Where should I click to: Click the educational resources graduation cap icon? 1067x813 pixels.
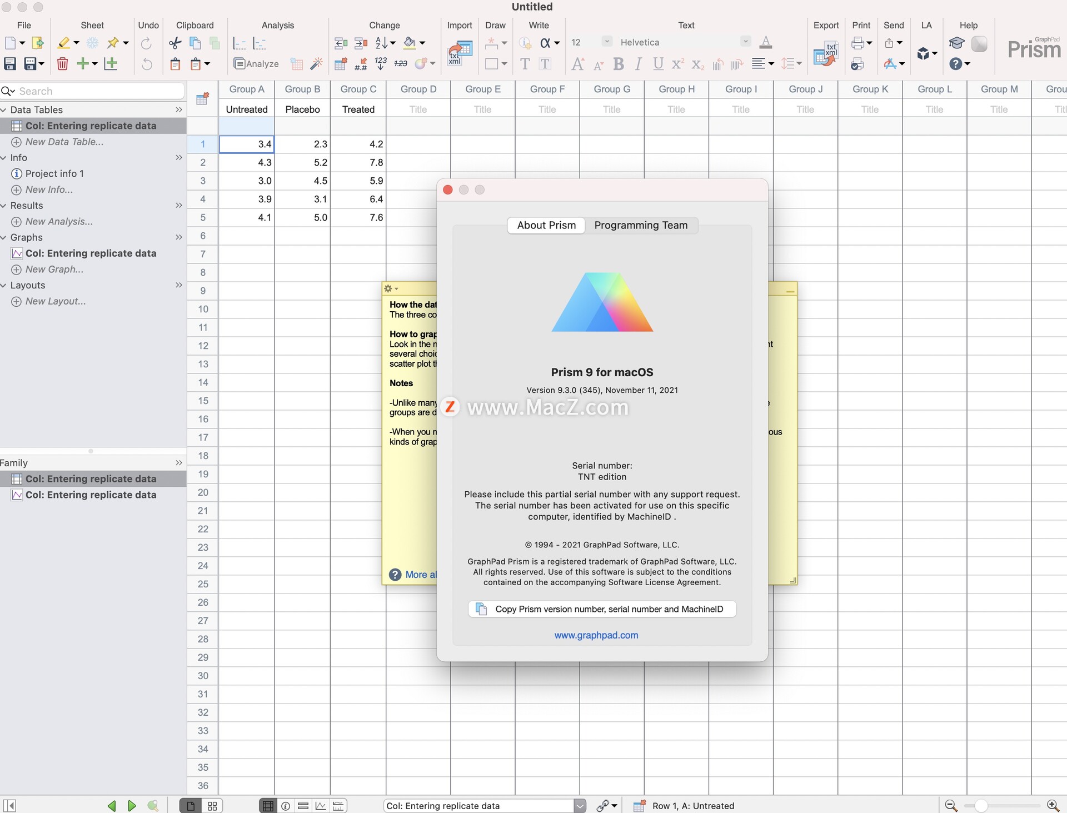pos(956,43)
